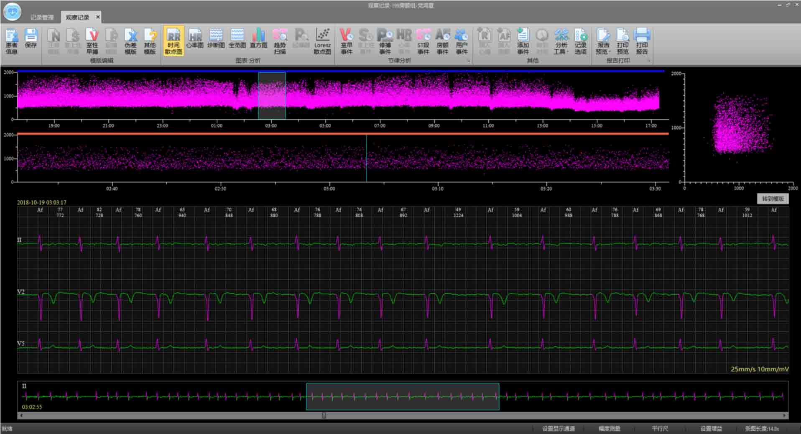Open the 停搏事件 pause events
This screenshot has width=801, height=434.
[385, 41]
